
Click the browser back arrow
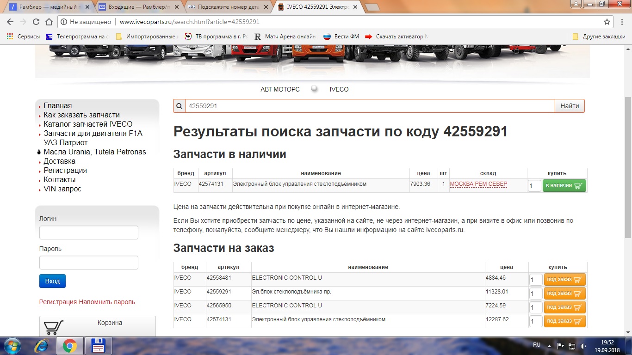10,22
